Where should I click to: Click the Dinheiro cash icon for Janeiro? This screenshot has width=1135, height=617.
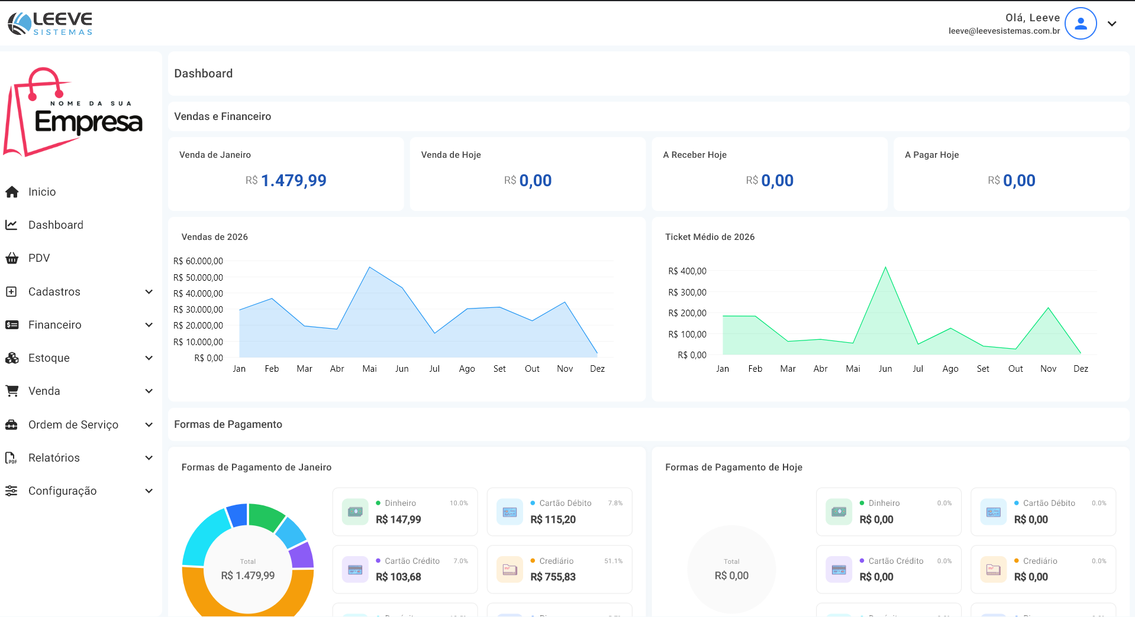click(x=355, y=512)
